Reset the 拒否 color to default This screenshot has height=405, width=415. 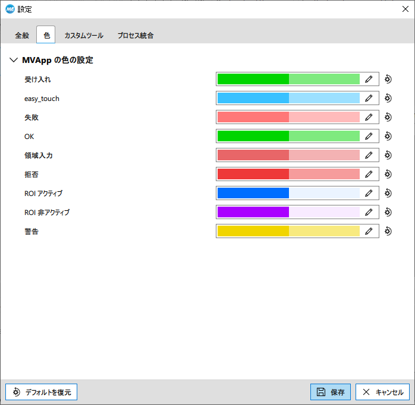(x=388, y=174)
